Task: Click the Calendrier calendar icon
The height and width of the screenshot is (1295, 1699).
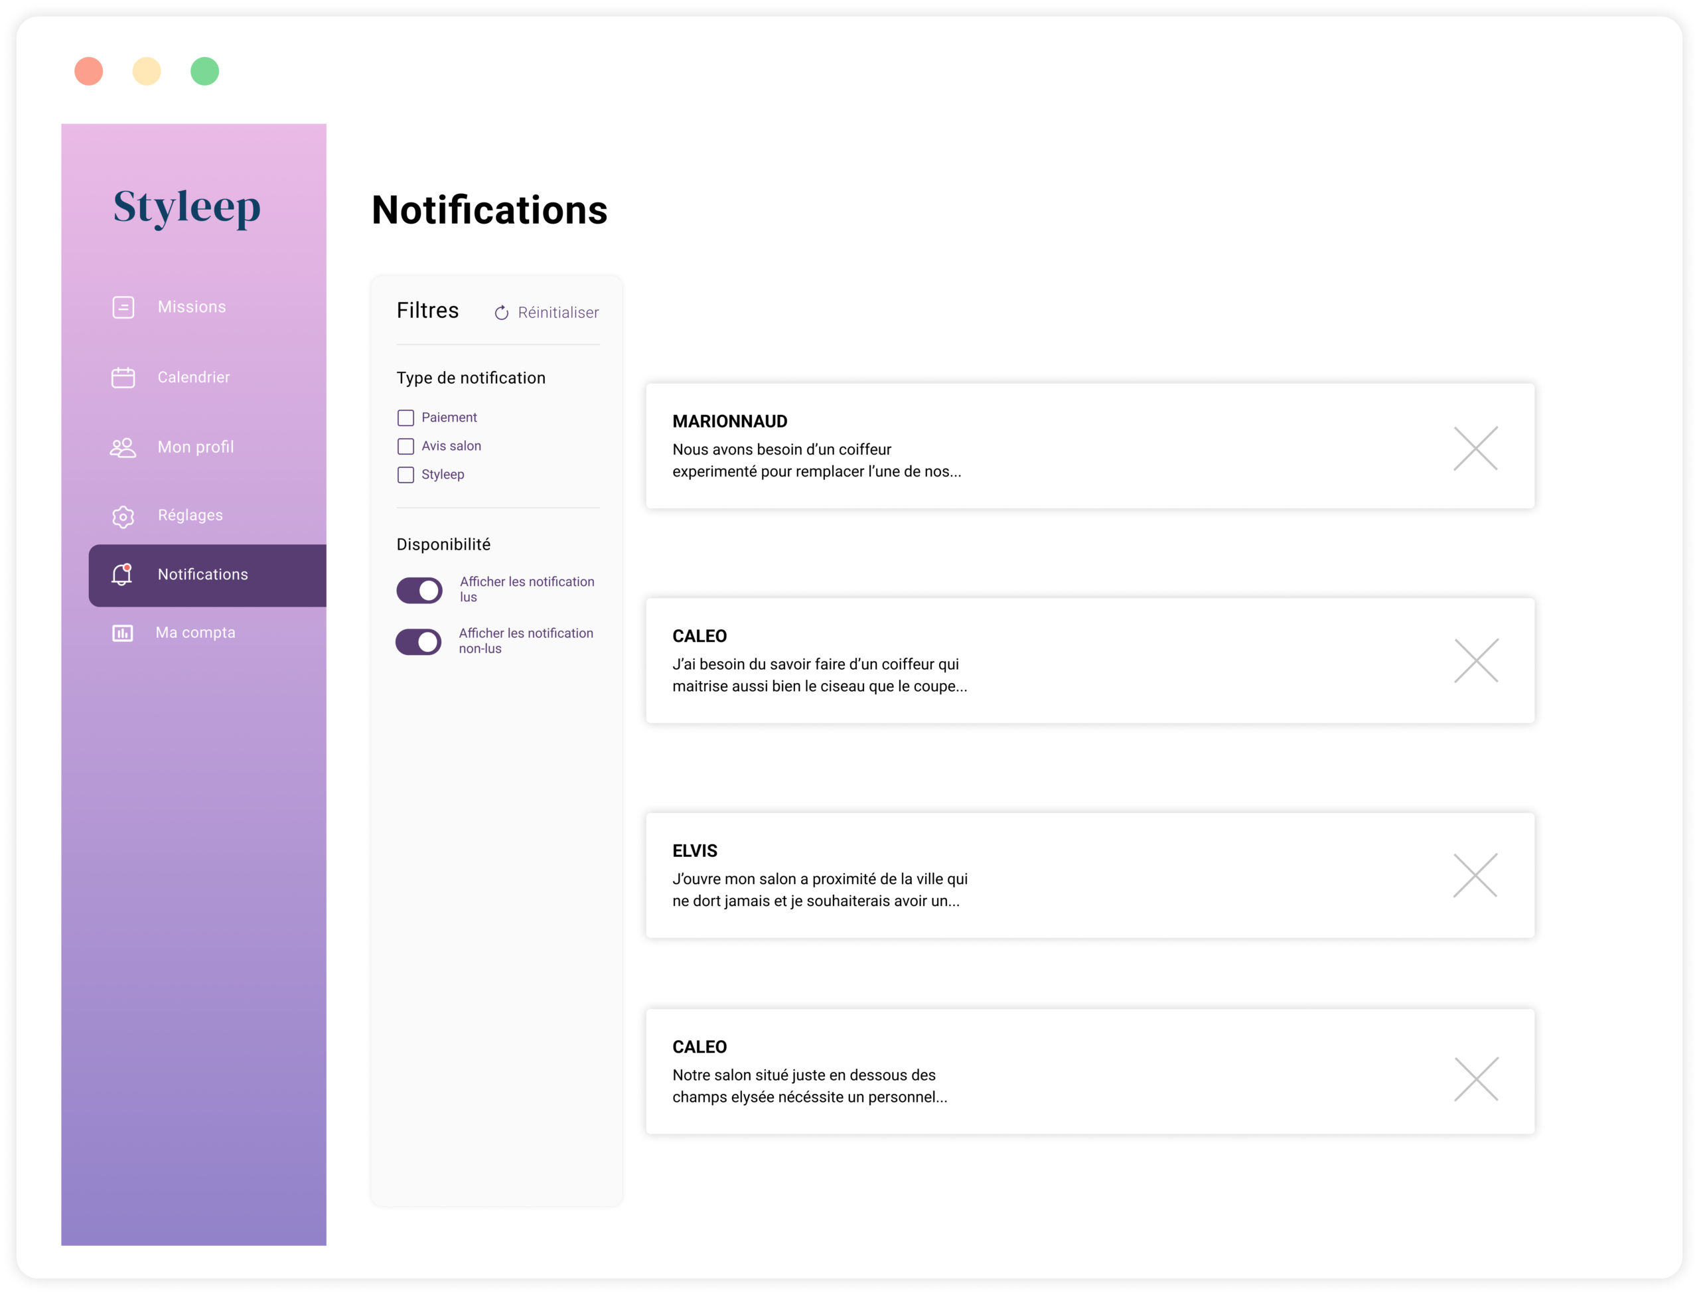Action: click(123, 378)
